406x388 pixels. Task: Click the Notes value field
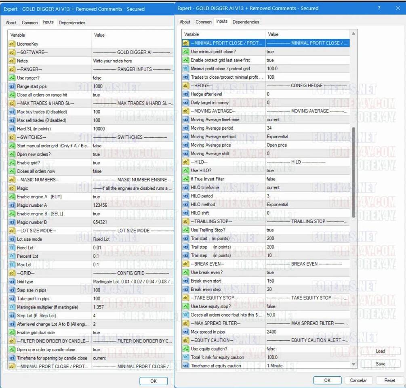click(x=133, y=61)
